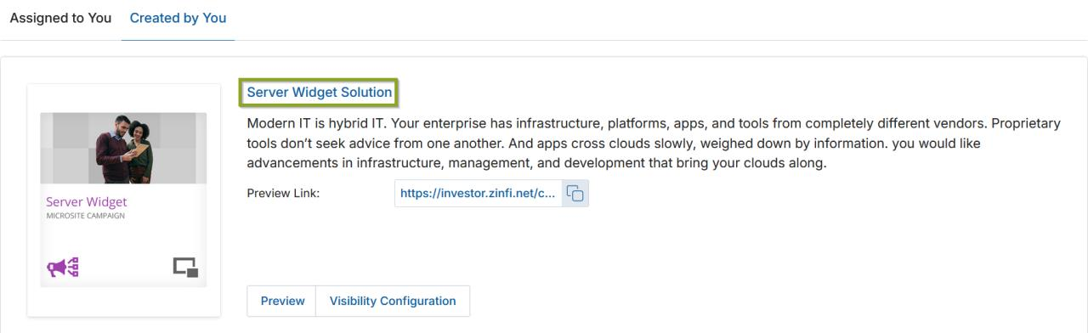Click the Modern IT is hybrid IT description
1088x333 pixels.
(x=654, y=144)
